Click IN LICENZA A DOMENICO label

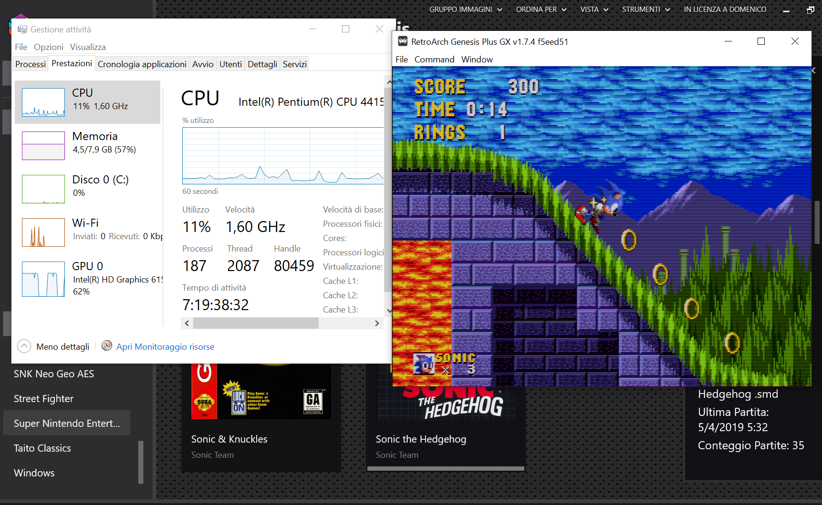[725, 9]
